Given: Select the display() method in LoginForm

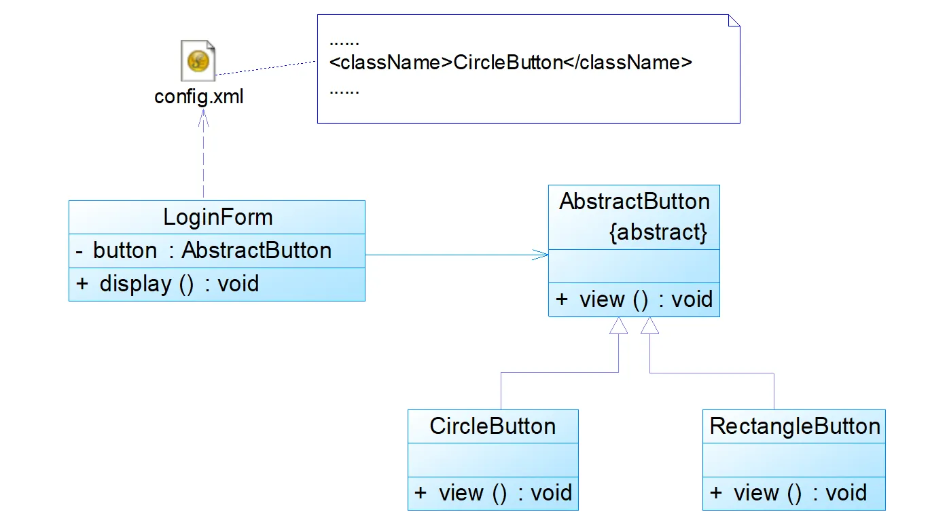Looking at the screenshot, I should 179,283.
